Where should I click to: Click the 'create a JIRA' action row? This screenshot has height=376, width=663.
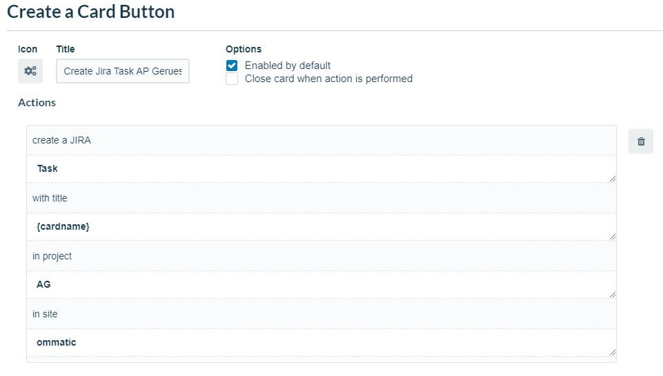click(321, 141)
